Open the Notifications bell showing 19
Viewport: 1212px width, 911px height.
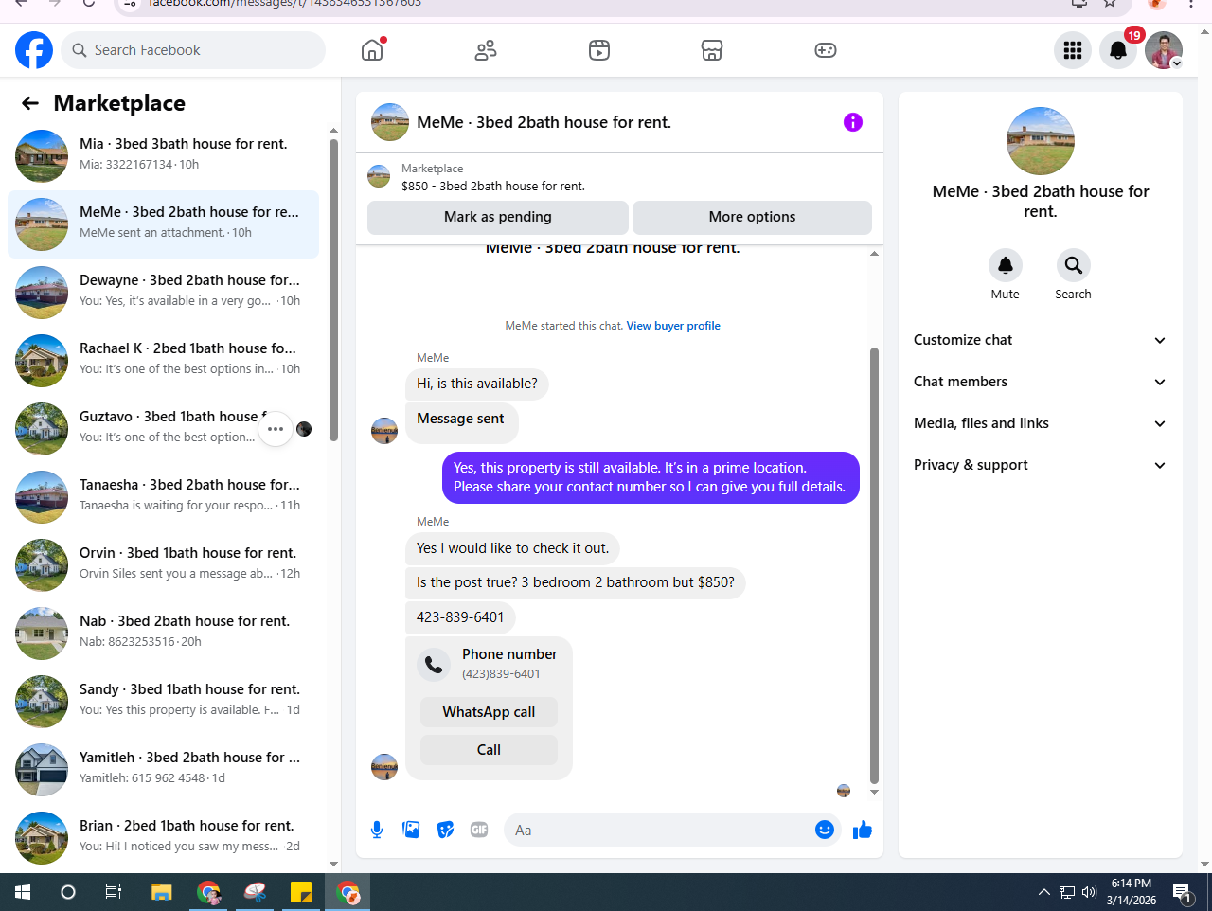[x=1118, y=50]
